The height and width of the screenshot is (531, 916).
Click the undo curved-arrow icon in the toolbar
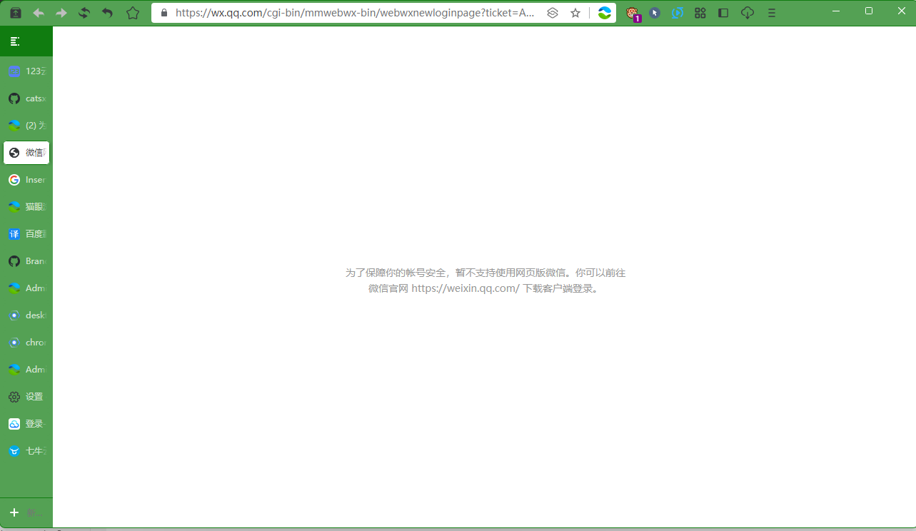[108, 13]
